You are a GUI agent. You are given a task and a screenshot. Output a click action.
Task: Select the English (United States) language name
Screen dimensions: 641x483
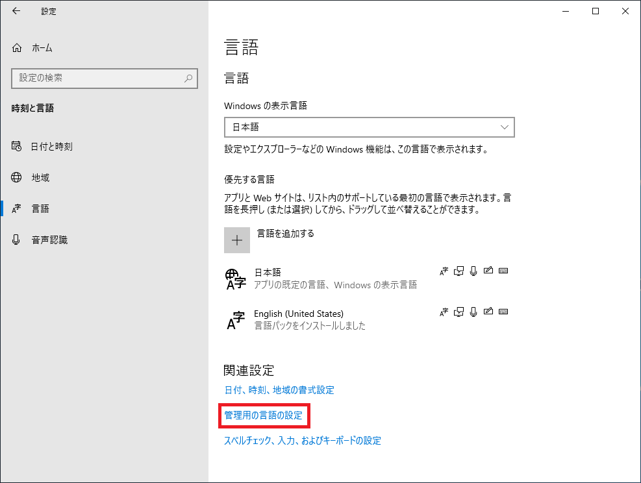click(x=299, y=314)
